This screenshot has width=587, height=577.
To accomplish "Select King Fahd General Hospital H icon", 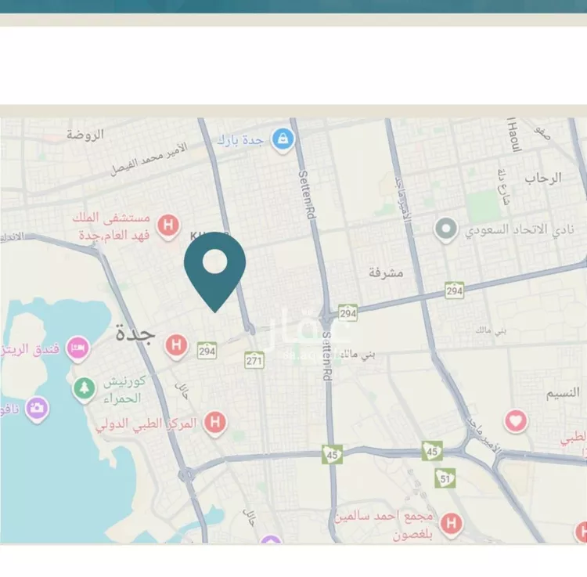I will 168,226.
